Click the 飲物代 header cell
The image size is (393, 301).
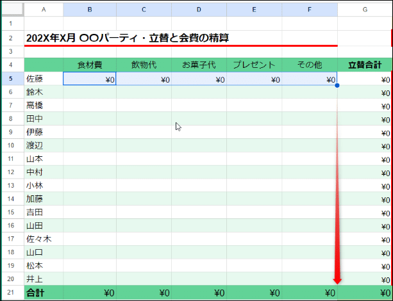(x=144, y=65)
